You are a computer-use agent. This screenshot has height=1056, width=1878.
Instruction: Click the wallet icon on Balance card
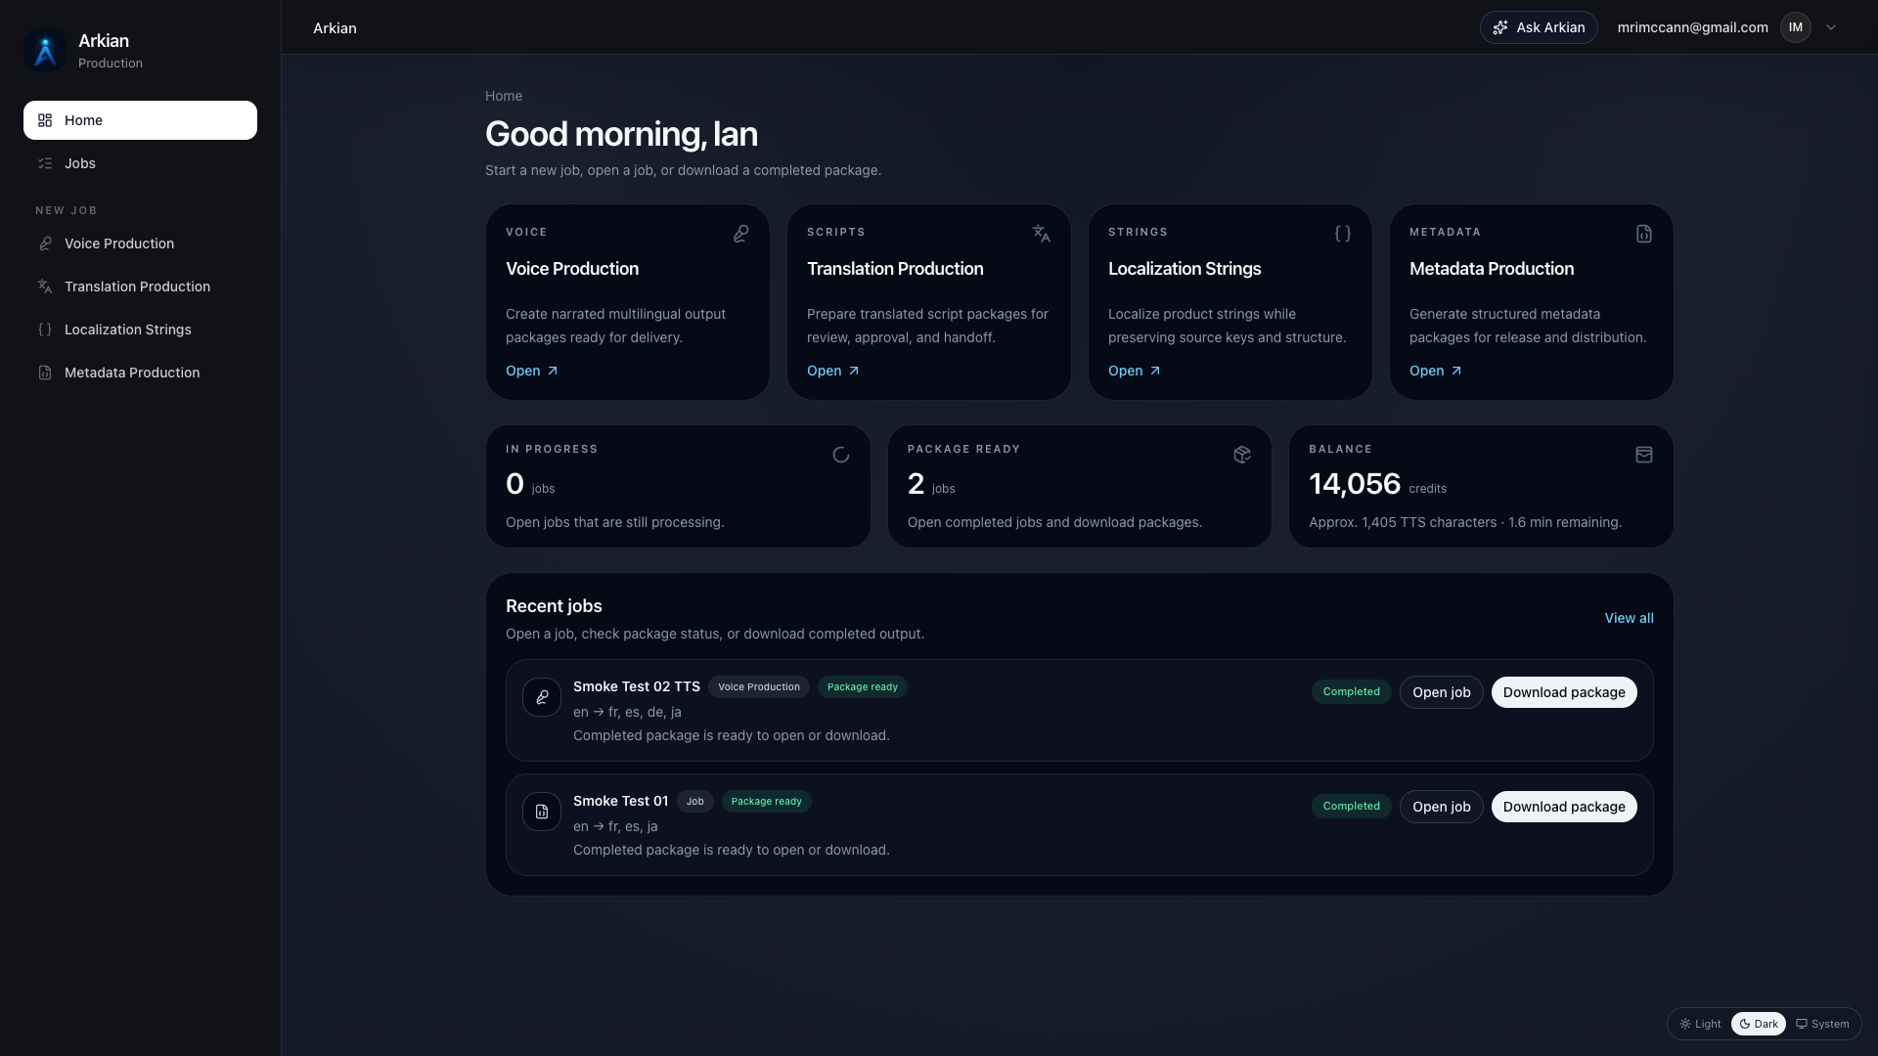point(1644,455)
